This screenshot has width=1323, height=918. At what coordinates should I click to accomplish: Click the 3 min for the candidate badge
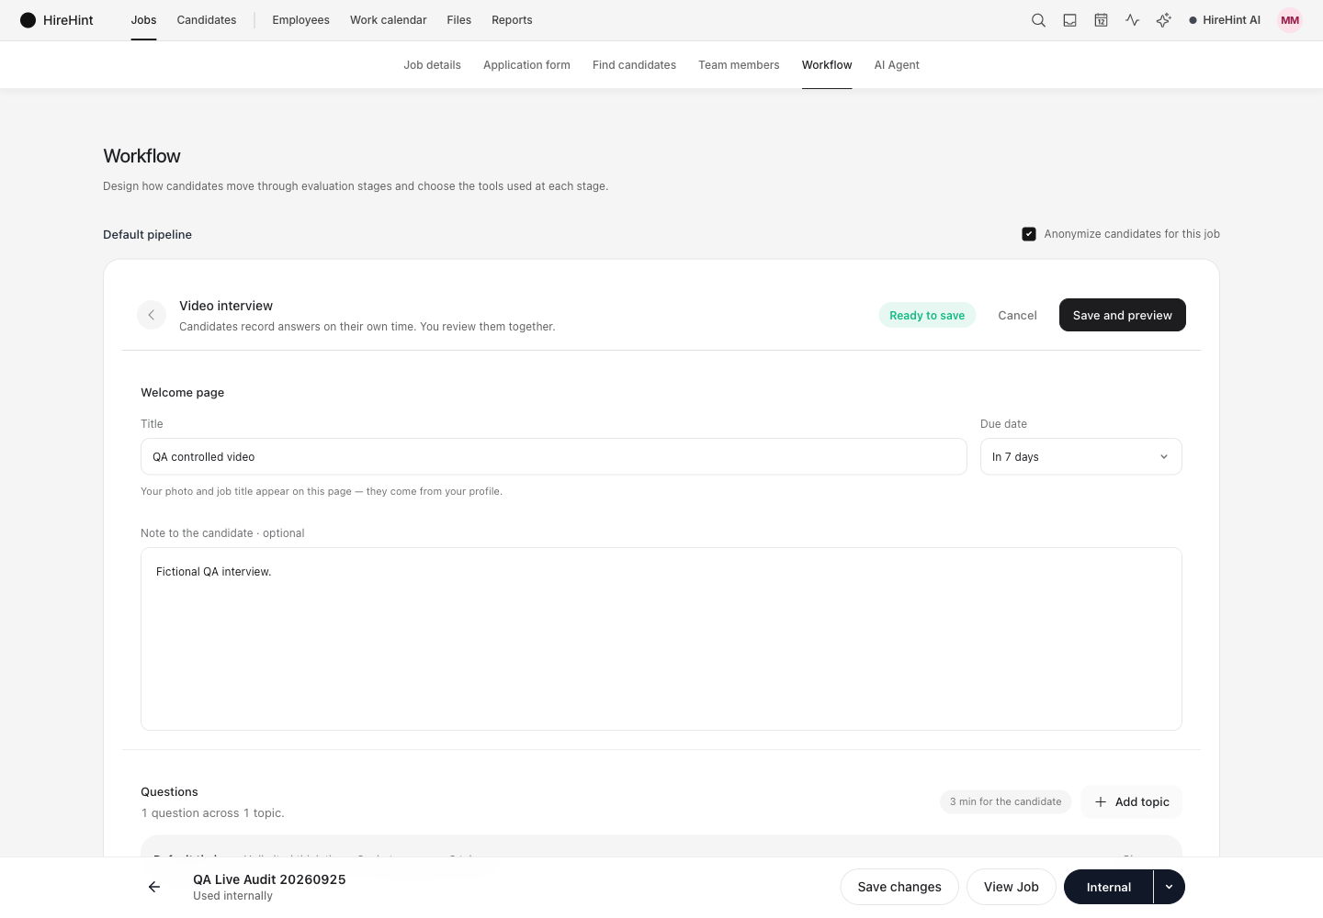[x=1005, y=801]
